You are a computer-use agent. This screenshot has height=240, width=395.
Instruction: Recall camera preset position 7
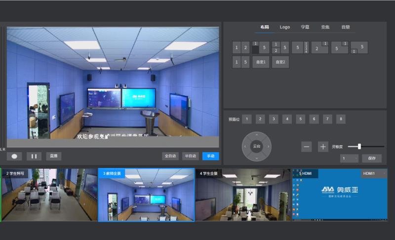point(327,119)
